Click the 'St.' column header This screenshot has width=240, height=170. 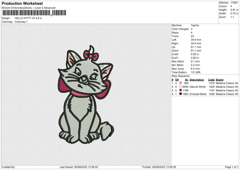[186, 80]
